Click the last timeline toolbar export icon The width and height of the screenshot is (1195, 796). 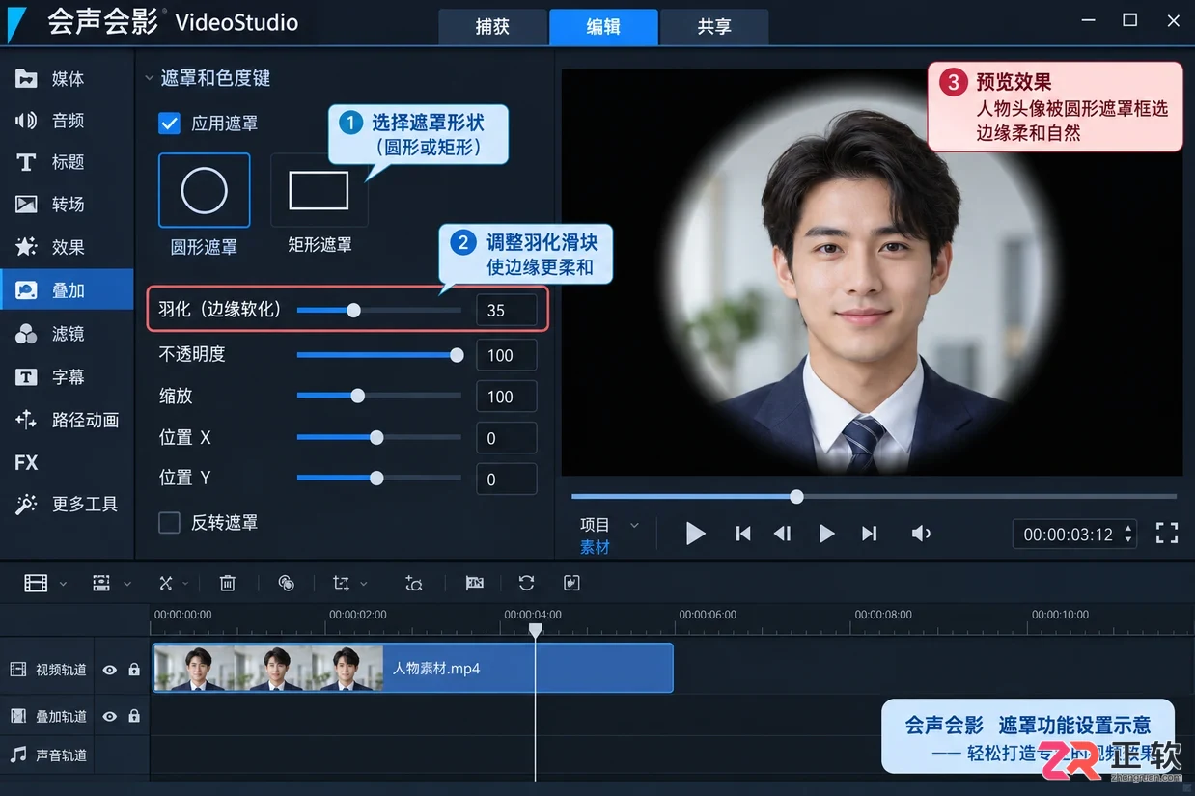click(x=570, y=583)
